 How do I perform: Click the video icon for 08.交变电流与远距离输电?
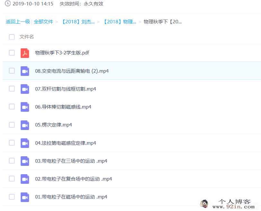coord(25,71)
